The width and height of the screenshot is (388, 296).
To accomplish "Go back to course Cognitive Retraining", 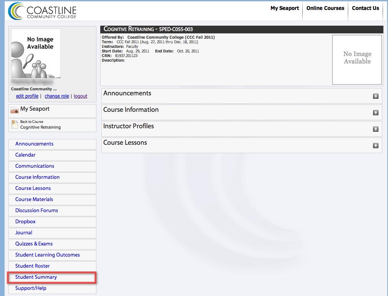I will coord(52,125).
